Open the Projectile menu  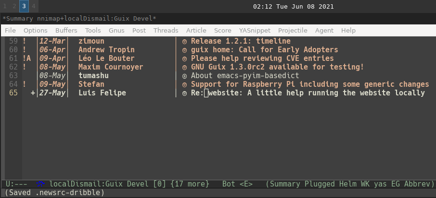(293, 31)
